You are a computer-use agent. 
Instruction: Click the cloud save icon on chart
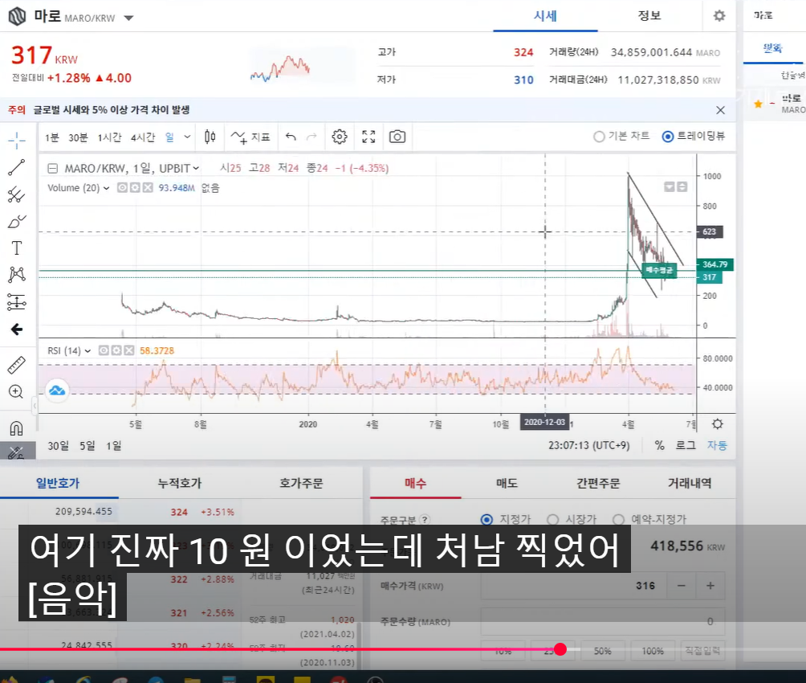(x=57, y=391)
